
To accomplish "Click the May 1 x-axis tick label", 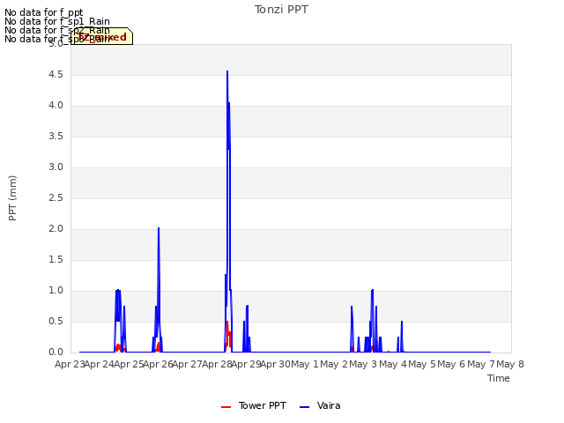I will [305, 364].
